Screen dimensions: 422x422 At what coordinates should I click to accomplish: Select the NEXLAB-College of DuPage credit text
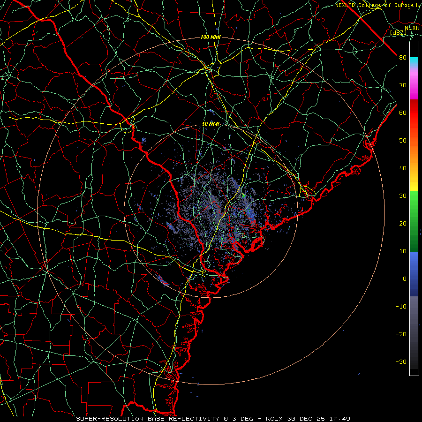(377, 5)
